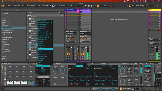Click the Follow button
Viewport: 162px width, 91px height.
15,6
